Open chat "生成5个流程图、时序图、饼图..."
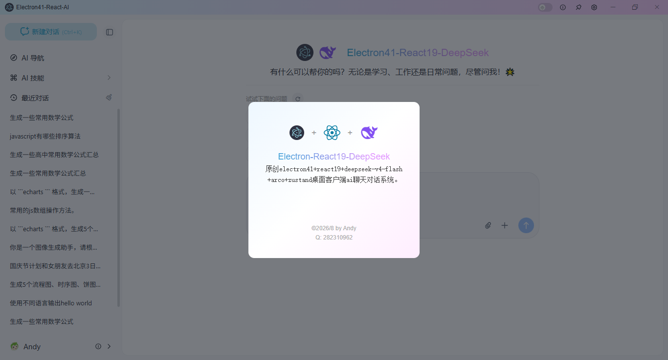The width and height of the screenshot is (668, 360). [x=55, y=284]
